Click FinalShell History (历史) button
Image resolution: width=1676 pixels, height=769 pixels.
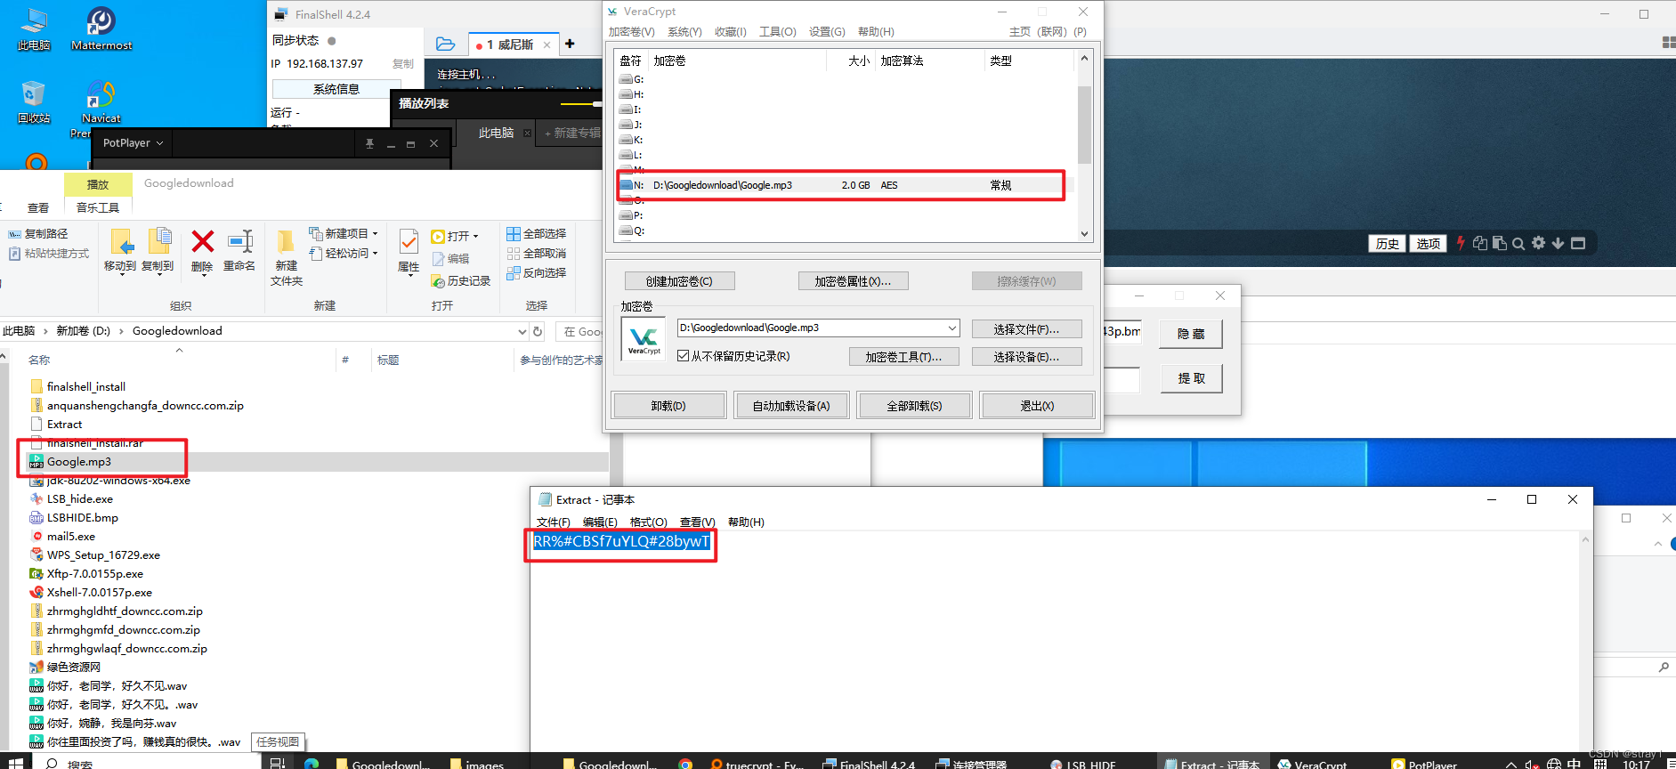click(1388, 244)
